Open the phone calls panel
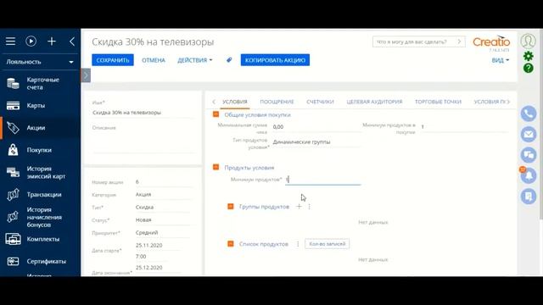Viewport: 543px width, 305px height. pyautogui.click(x=529, y=114)
